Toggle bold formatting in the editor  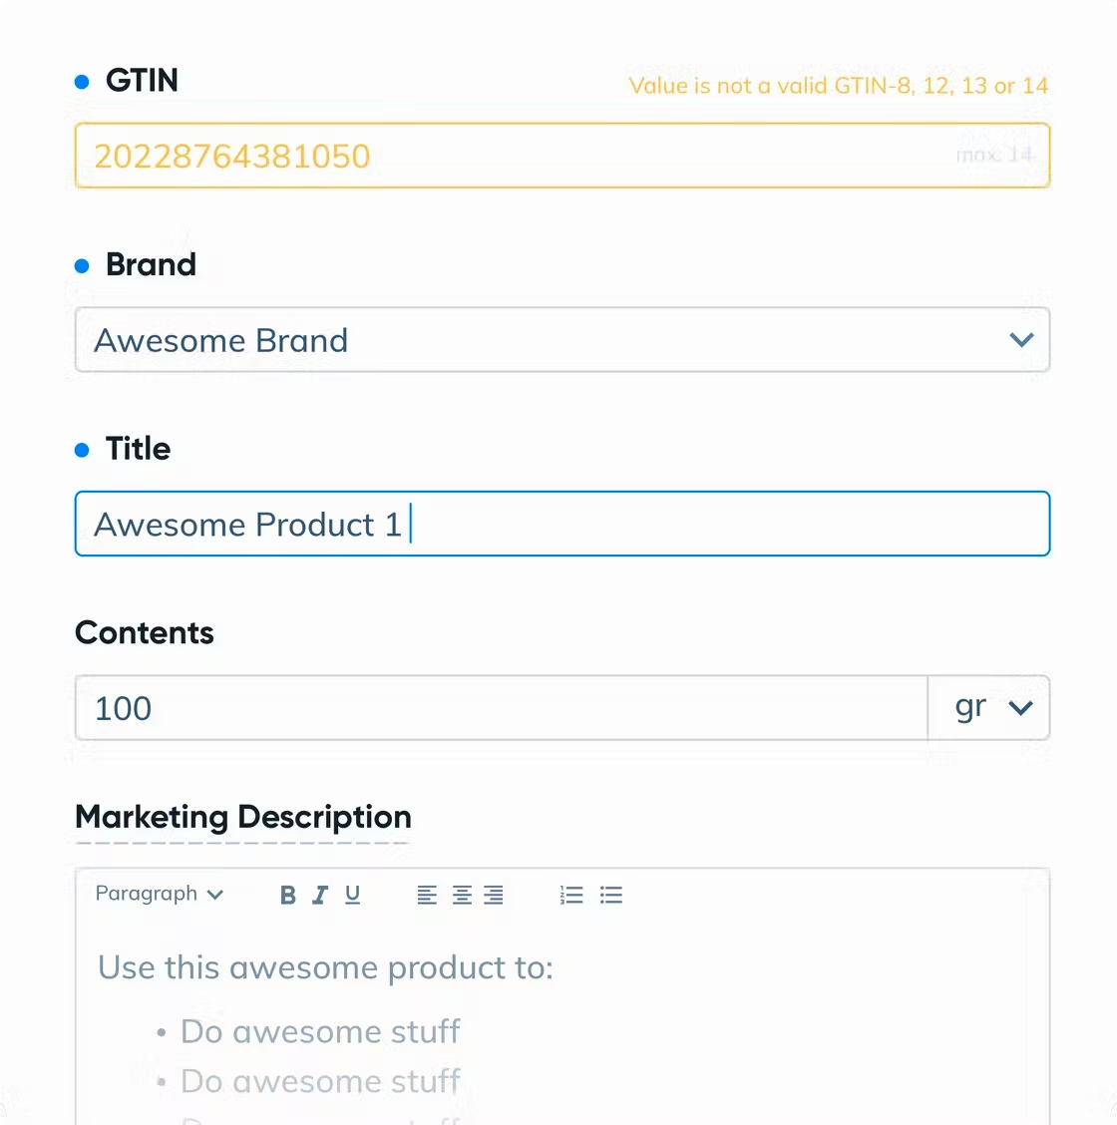tap(288, 895)
